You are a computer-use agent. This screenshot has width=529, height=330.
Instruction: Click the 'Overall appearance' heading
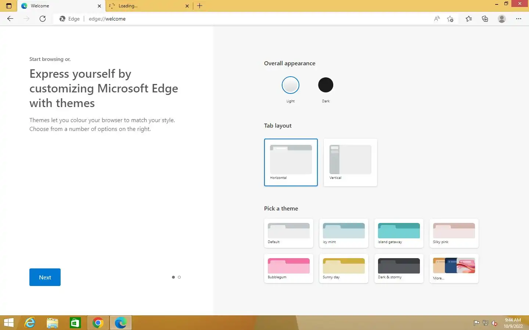pos(289,63)
